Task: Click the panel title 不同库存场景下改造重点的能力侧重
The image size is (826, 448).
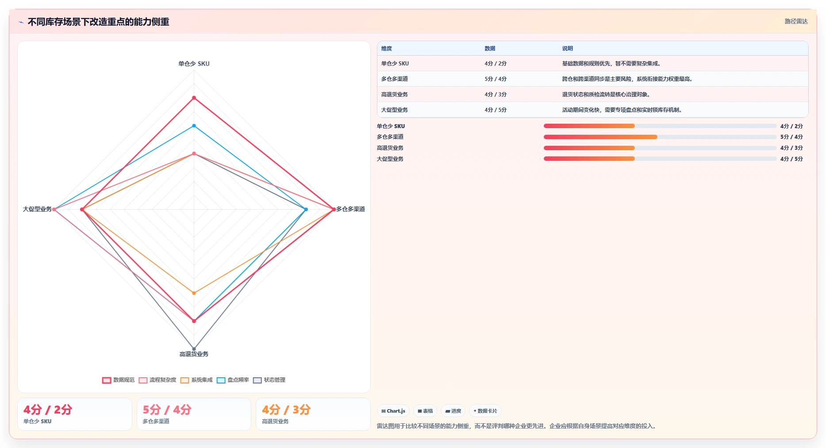Action: pos(98,22)
